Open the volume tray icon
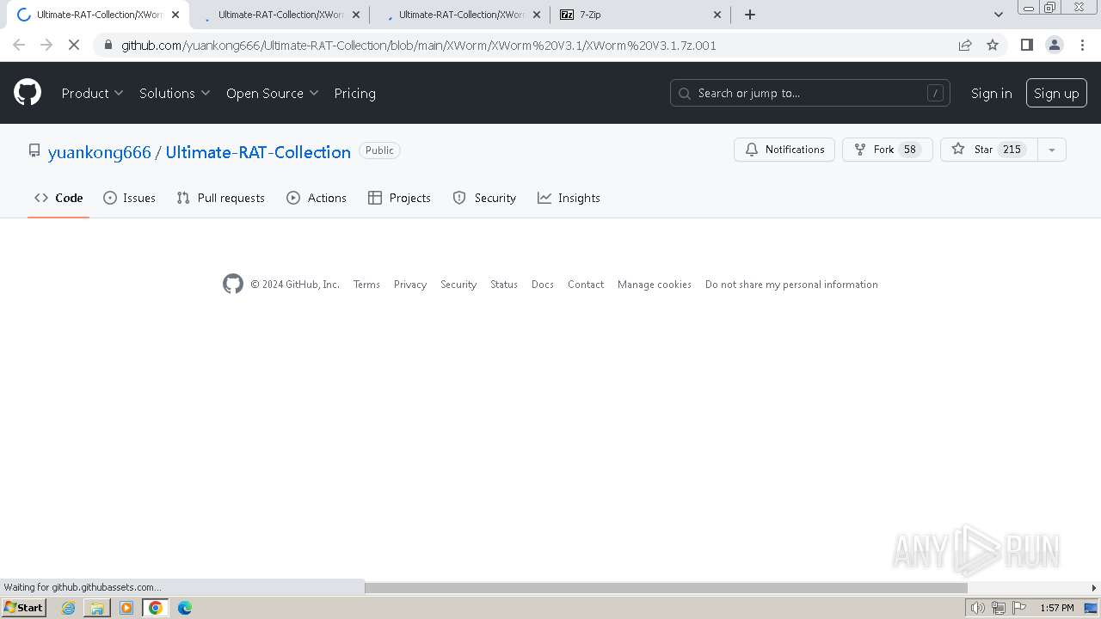The image size is (1101, 619). (977, 608)
